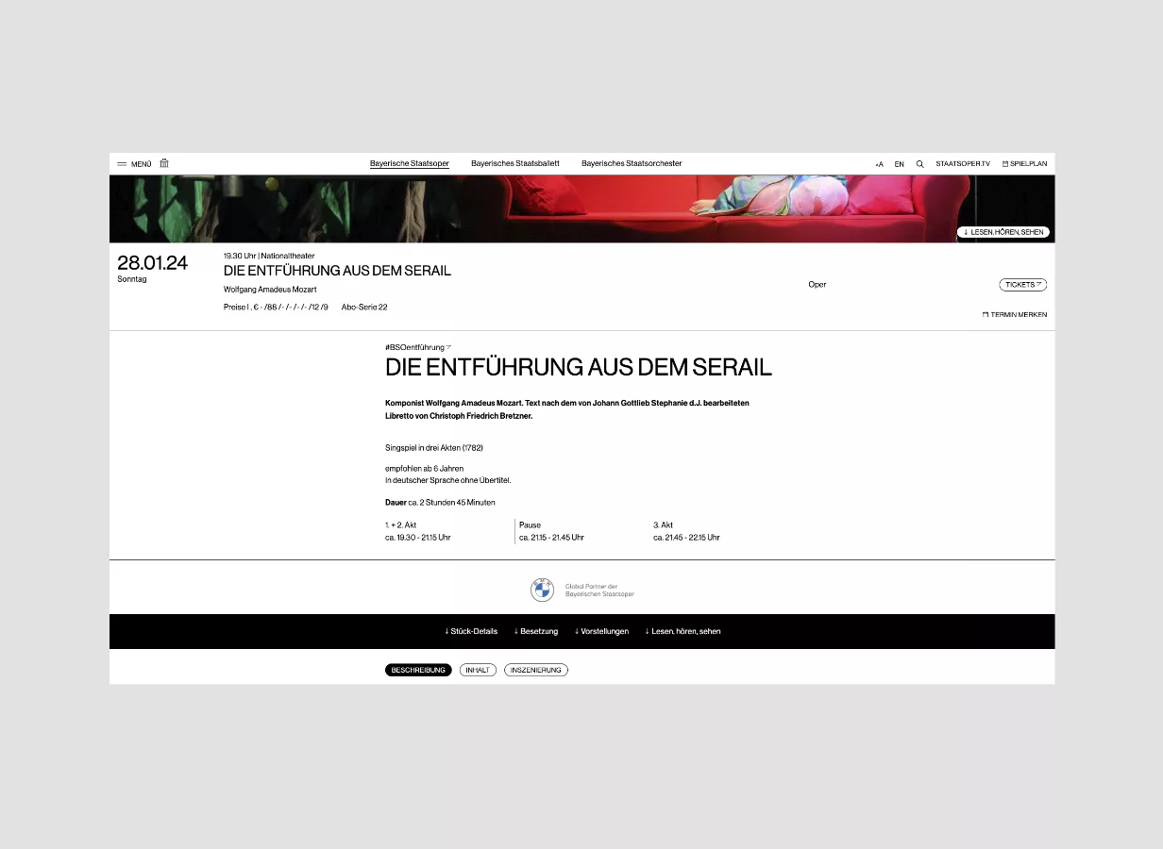The image size is (1163, 849).
Task: Switch language to EN
Action: click(x=900, y=164)
